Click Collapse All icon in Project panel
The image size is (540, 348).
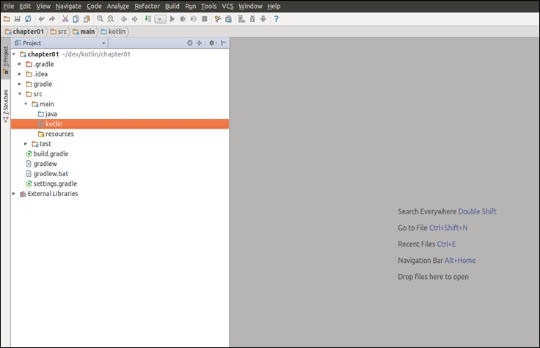point(199,43)
